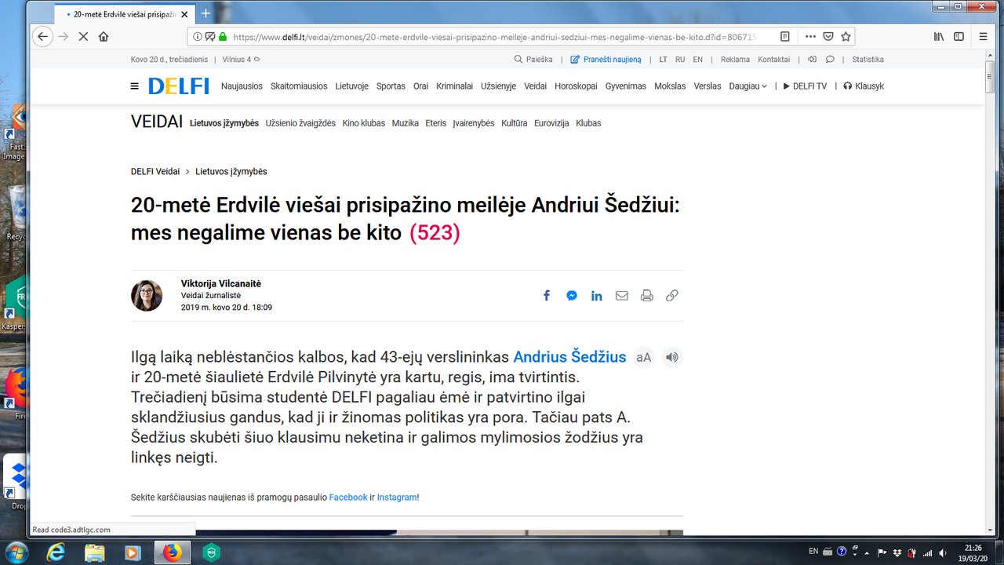Print the article icon
Viewport: 1004px width, 565px height.
pos(647,296)
